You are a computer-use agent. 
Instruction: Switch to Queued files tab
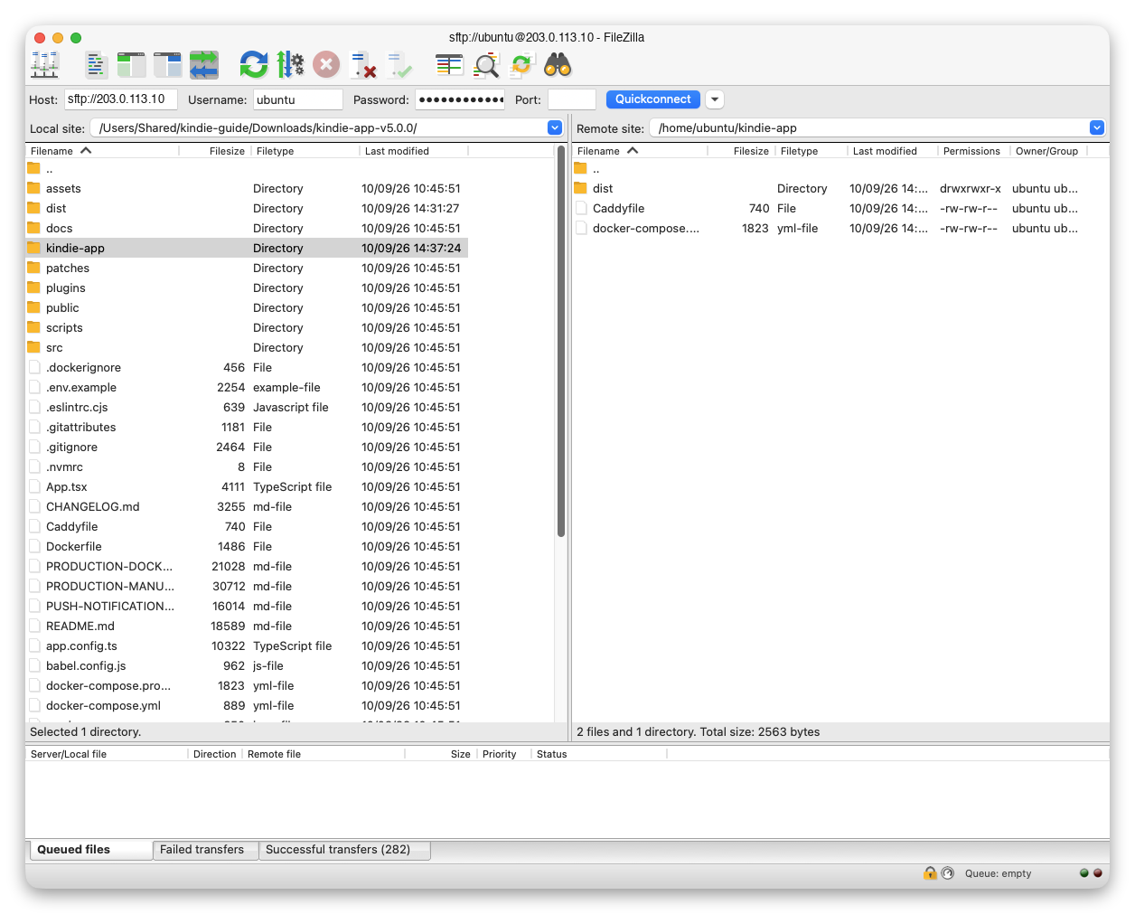[89, 850]
